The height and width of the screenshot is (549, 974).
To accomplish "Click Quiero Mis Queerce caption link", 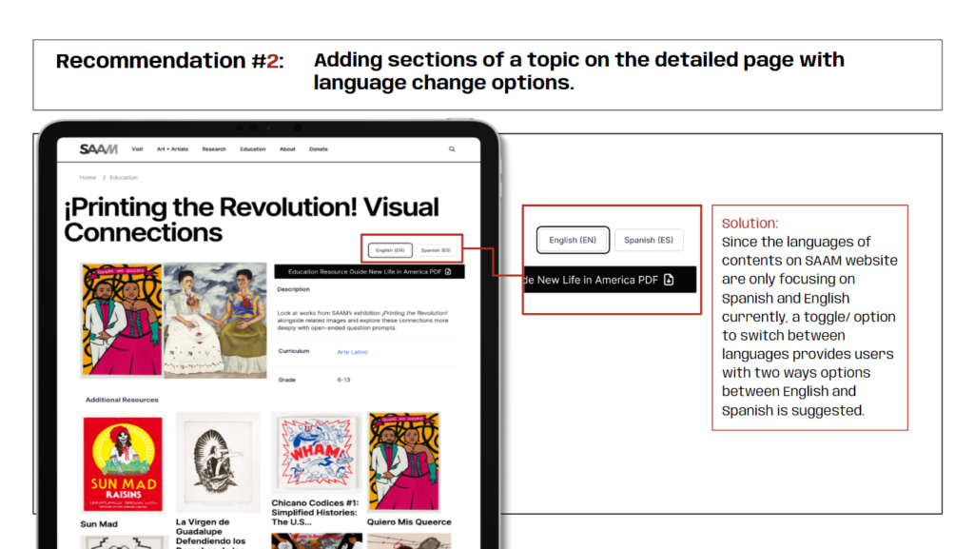I will (409, 522).
